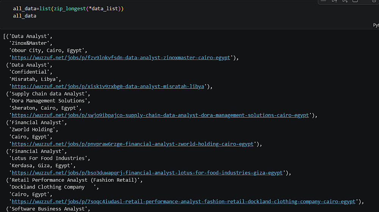The width and height of the screenshot is (379, 212).
Task: Split the cell using the toolbar icon
Action: click(355, 1)
